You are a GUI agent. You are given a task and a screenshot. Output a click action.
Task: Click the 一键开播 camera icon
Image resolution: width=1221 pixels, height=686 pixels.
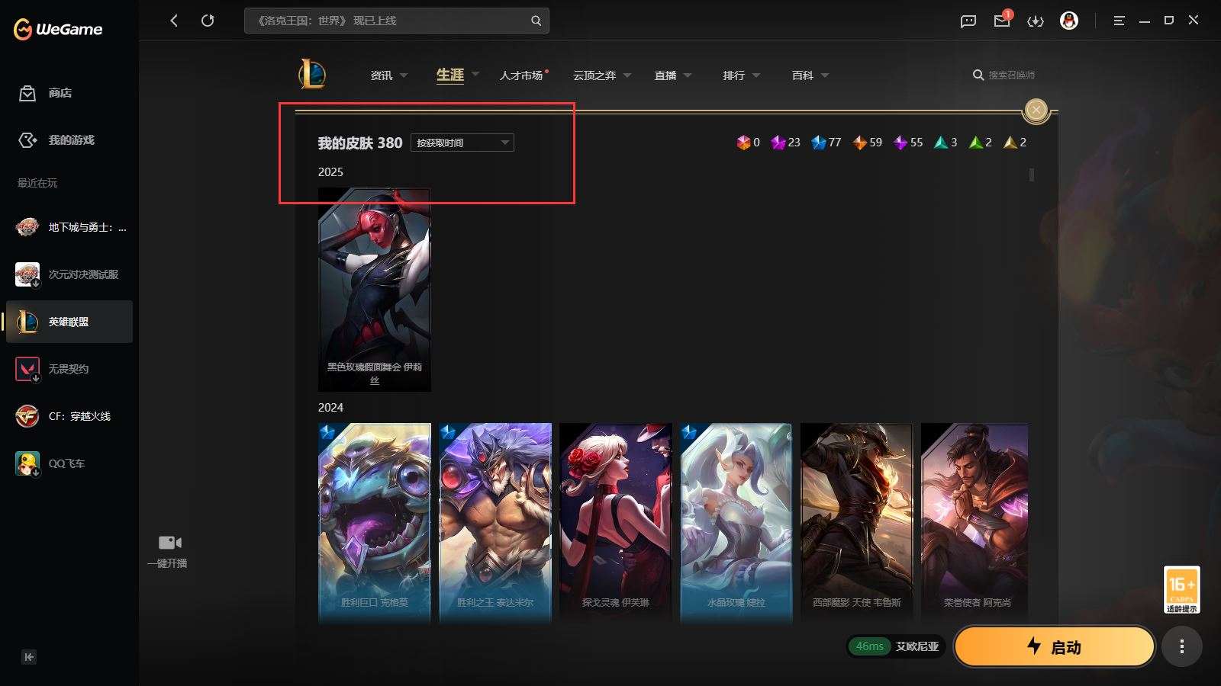pyautogui.click(x=169, y=543)
